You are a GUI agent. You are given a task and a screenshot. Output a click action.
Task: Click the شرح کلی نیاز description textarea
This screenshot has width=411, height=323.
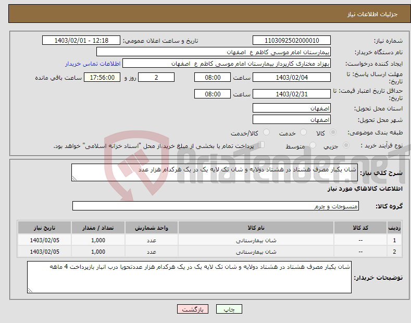215,172
